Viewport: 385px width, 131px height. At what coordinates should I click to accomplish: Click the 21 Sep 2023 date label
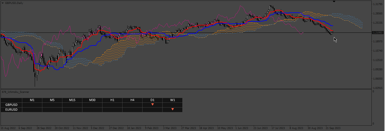(x=333, y=128)
